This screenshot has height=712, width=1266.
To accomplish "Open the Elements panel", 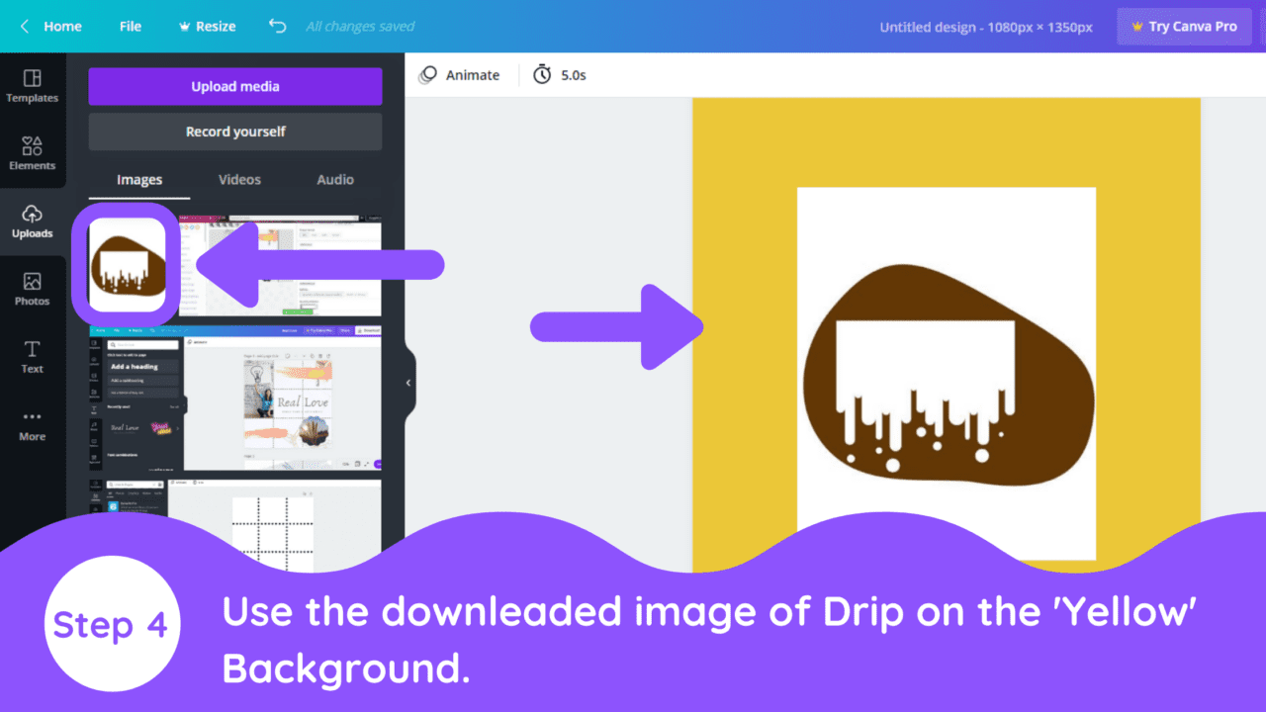I will click(x=33, y=154).
